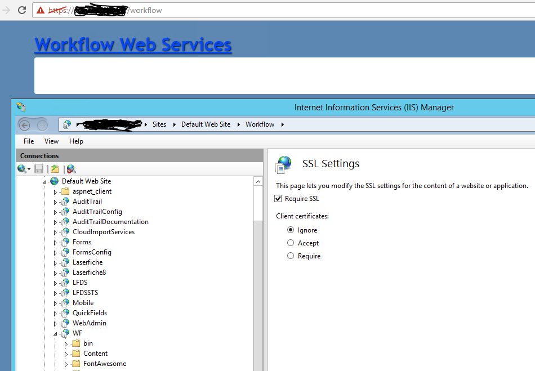Click the Up folder icon in Connections toolbar
Viewport: 535px width, 371px height.
point(55,169)
